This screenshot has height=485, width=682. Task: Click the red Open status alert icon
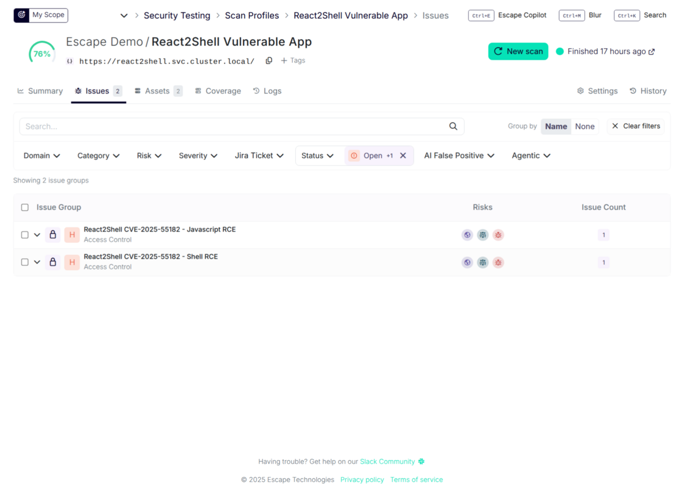pos(354,156)
